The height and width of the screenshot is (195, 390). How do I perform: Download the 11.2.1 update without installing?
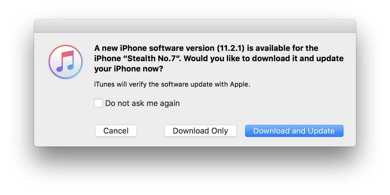tap(200, 131)
